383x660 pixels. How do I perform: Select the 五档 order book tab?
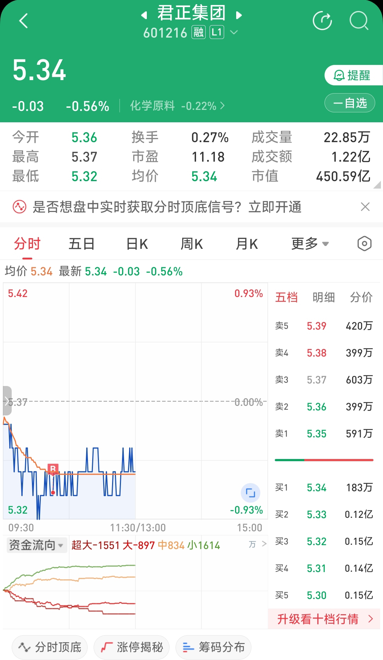click(x=286, y=297)
